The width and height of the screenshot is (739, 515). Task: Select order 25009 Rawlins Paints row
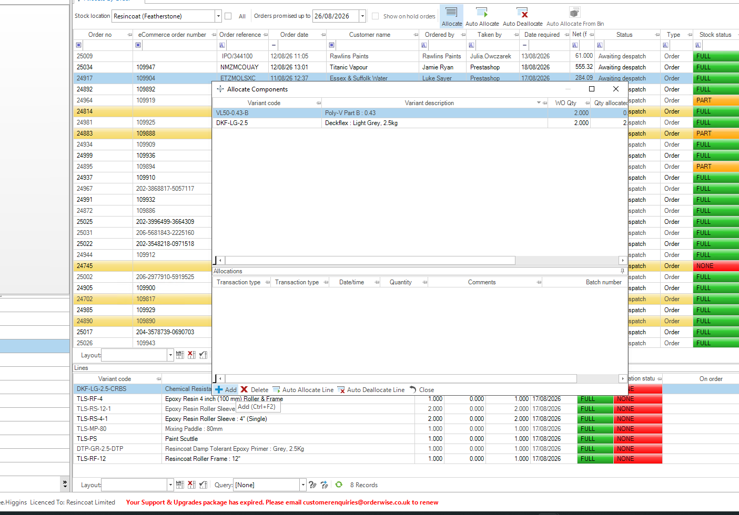point(406,56)
